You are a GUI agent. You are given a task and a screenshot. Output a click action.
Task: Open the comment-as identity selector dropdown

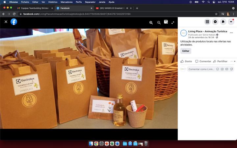click(x=233, y=61)
